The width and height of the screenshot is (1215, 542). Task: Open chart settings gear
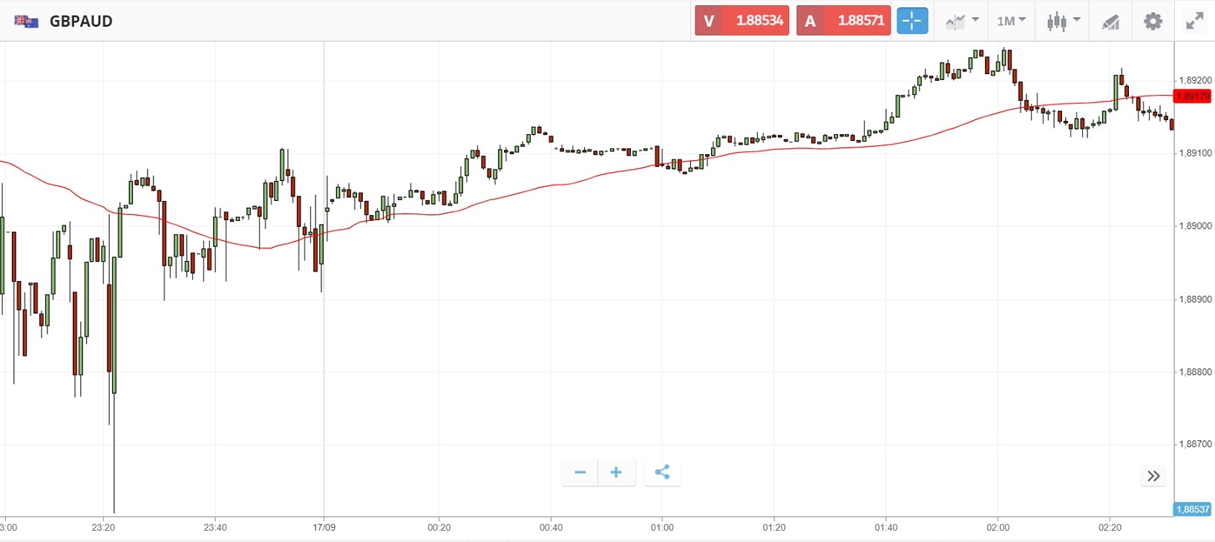pos(1153,21)
